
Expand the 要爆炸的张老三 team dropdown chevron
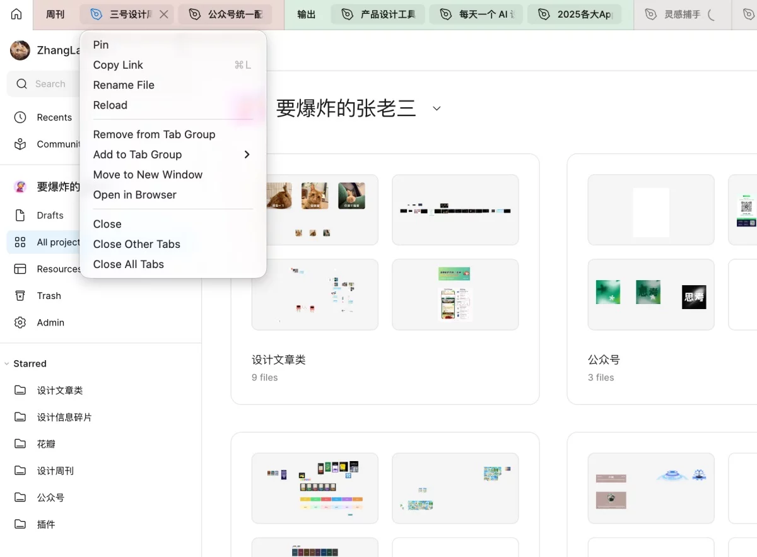point(437,108)
